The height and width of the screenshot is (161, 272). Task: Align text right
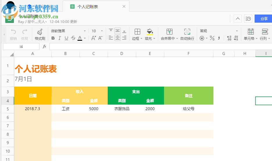[124, 38]
